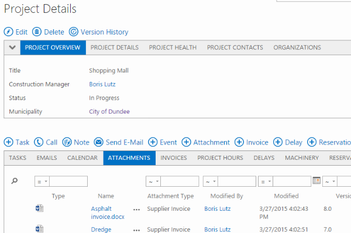Viewport: 351px width, 233px height.
Task: Sort by the Type column header
Action: pos(58,196)
